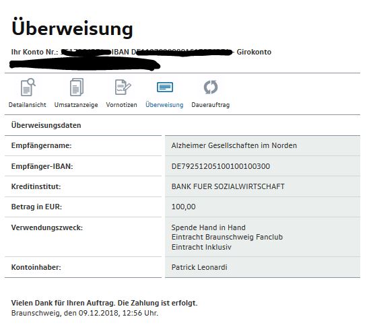
Task: Click the Verwendungszweck label
Action: click(47, 227)
